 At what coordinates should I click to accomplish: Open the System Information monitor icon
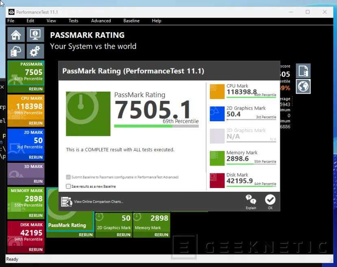point(35,35)
